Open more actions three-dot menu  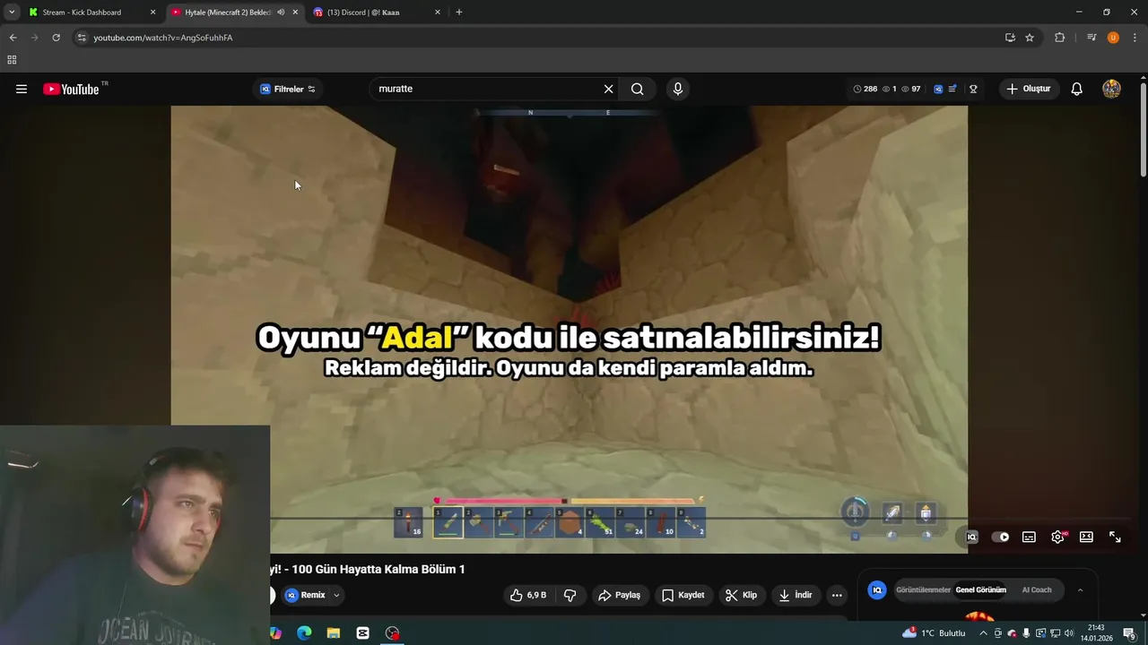837,595
